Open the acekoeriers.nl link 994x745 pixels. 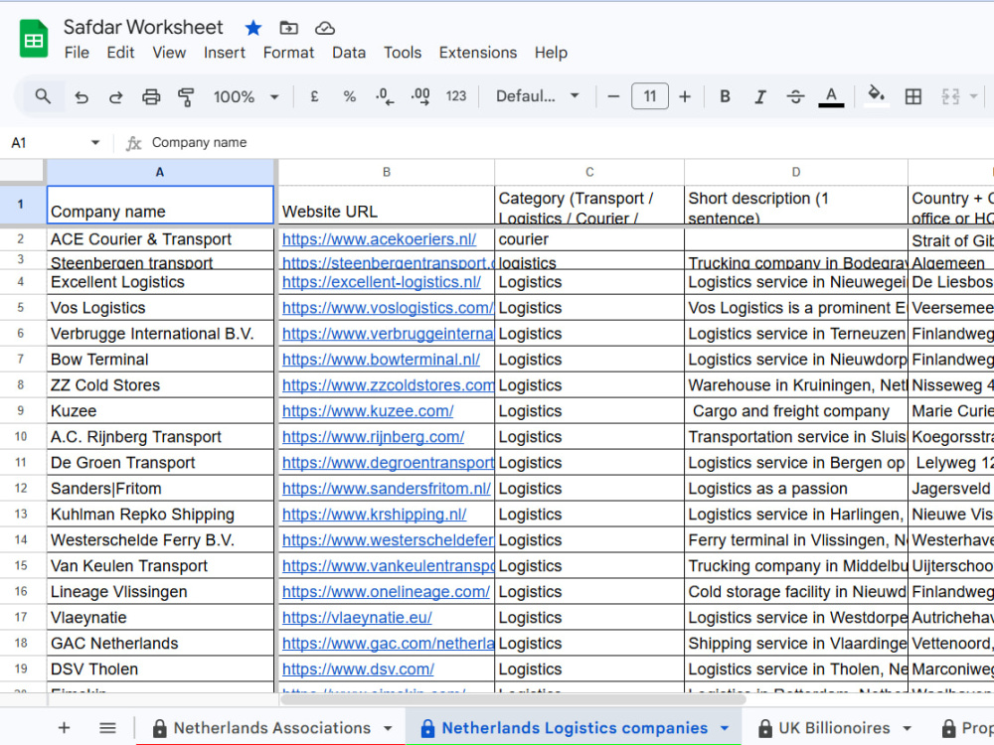(379, 239)
